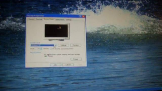This screenshot has height=91, width=162.
Task: Click the Preview button
Action: pos(76,45)
